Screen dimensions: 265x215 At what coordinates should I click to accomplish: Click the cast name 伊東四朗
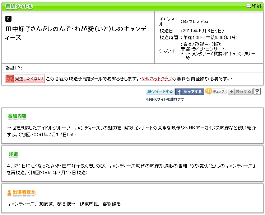click(89, 204)
